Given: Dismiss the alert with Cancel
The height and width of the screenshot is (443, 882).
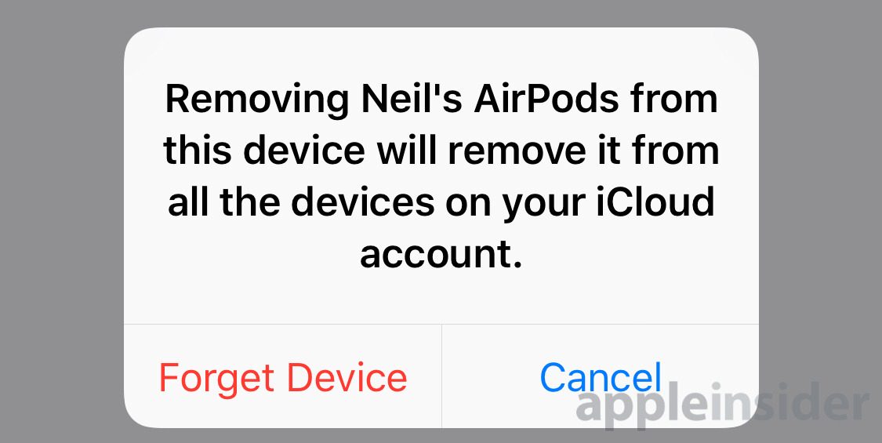Looking at the screenshot, I should 601,377.
